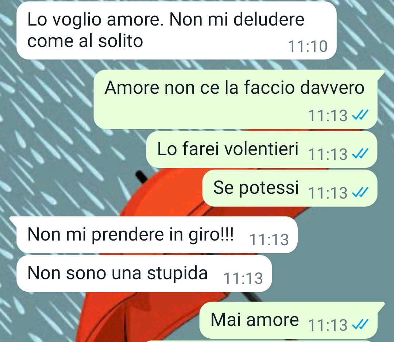This screenshot has height=342, width=394.
Task: Tap the blue double-check beside 'Lo farei volentieri'
Action: tap(360, 153)
